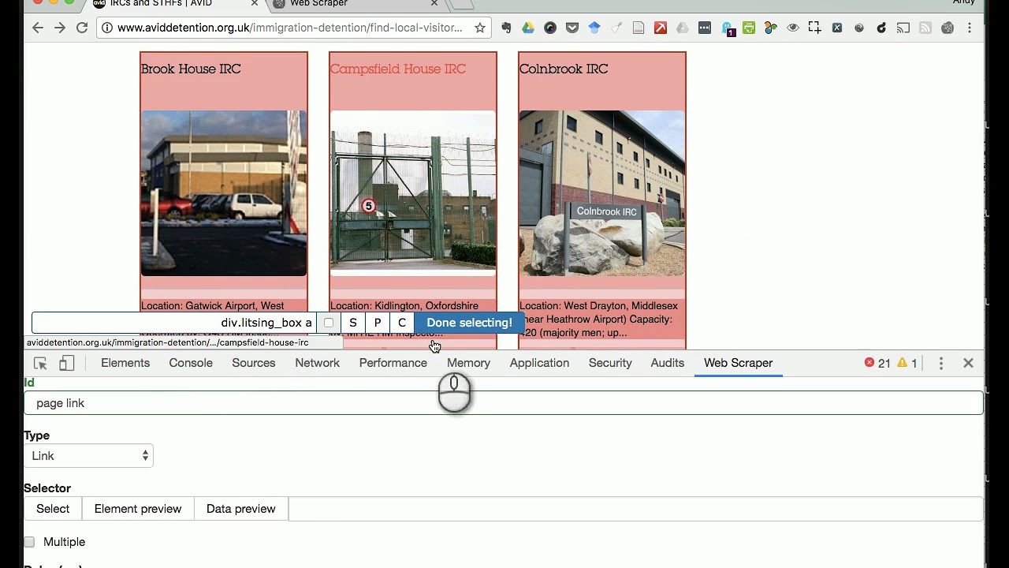Click the Select selector button

point(53,509)
